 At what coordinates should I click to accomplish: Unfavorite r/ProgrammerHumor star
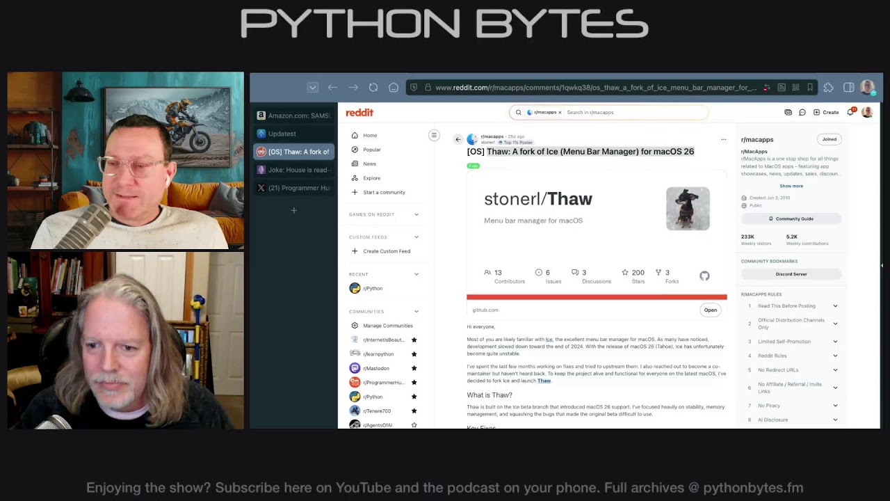click(x=414, y=383)
